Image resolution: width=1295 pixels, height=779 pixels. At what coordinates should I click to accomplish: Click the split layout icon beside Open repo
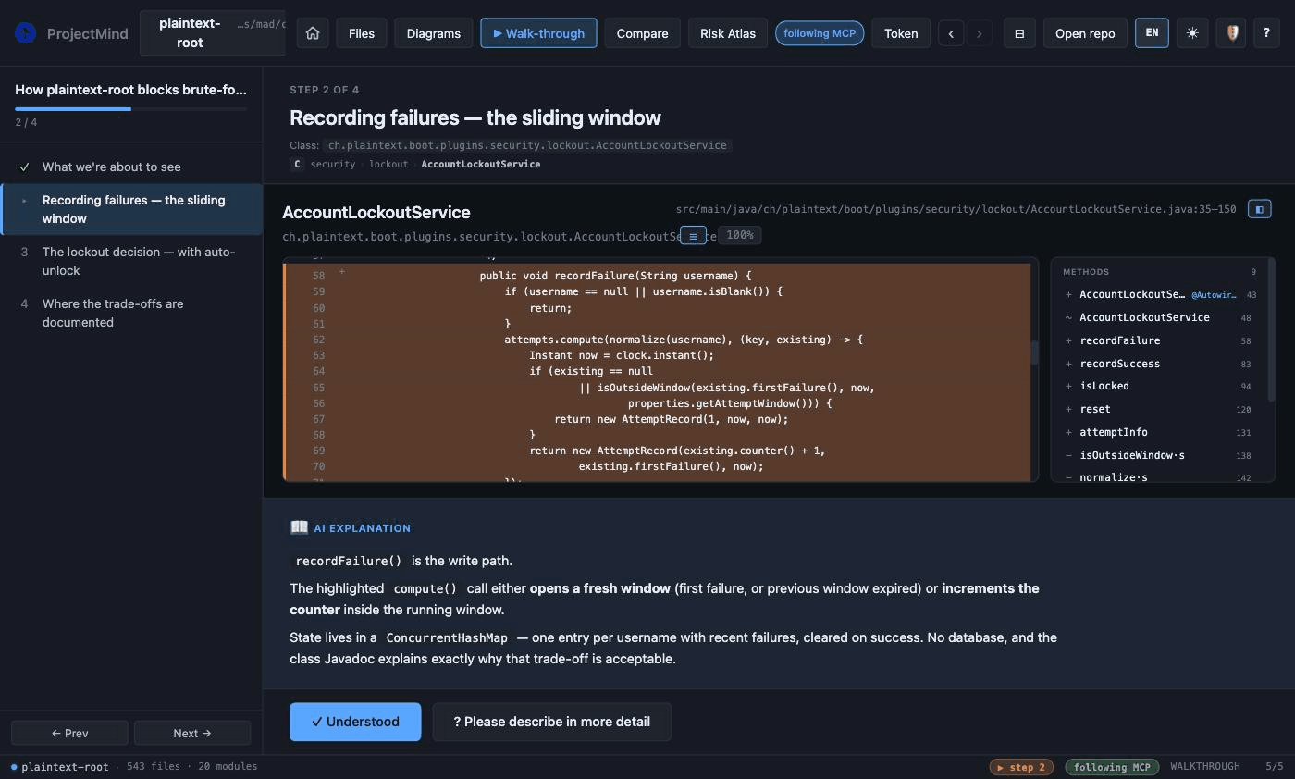point(1019,33)
